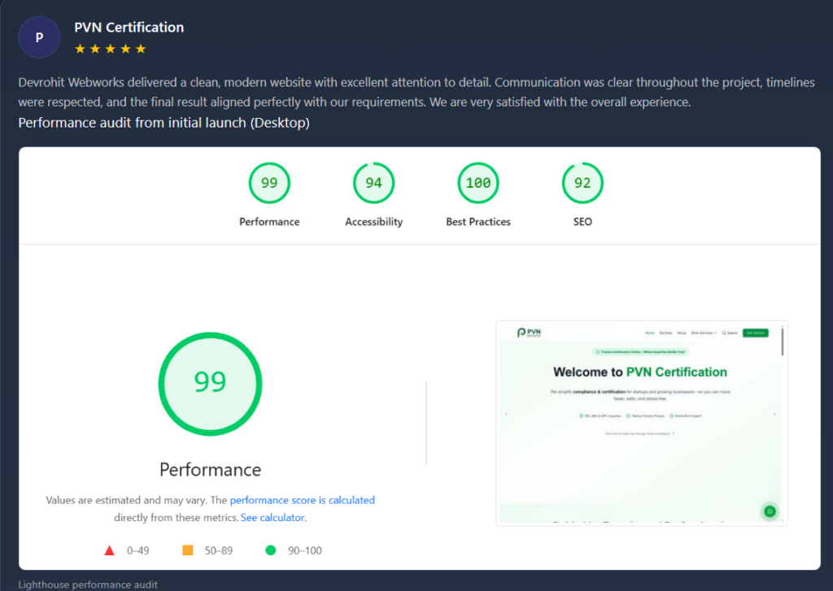Viewport: 833px width, 591px height.
Task: Open the 'performance score is calculated' link
Action: click(303, 500)
